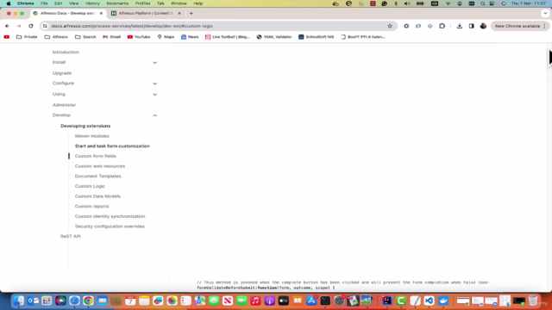552x310 pixels.
Task: Select the Alfresco Docs tab
Action: click(x=67, y=14)
